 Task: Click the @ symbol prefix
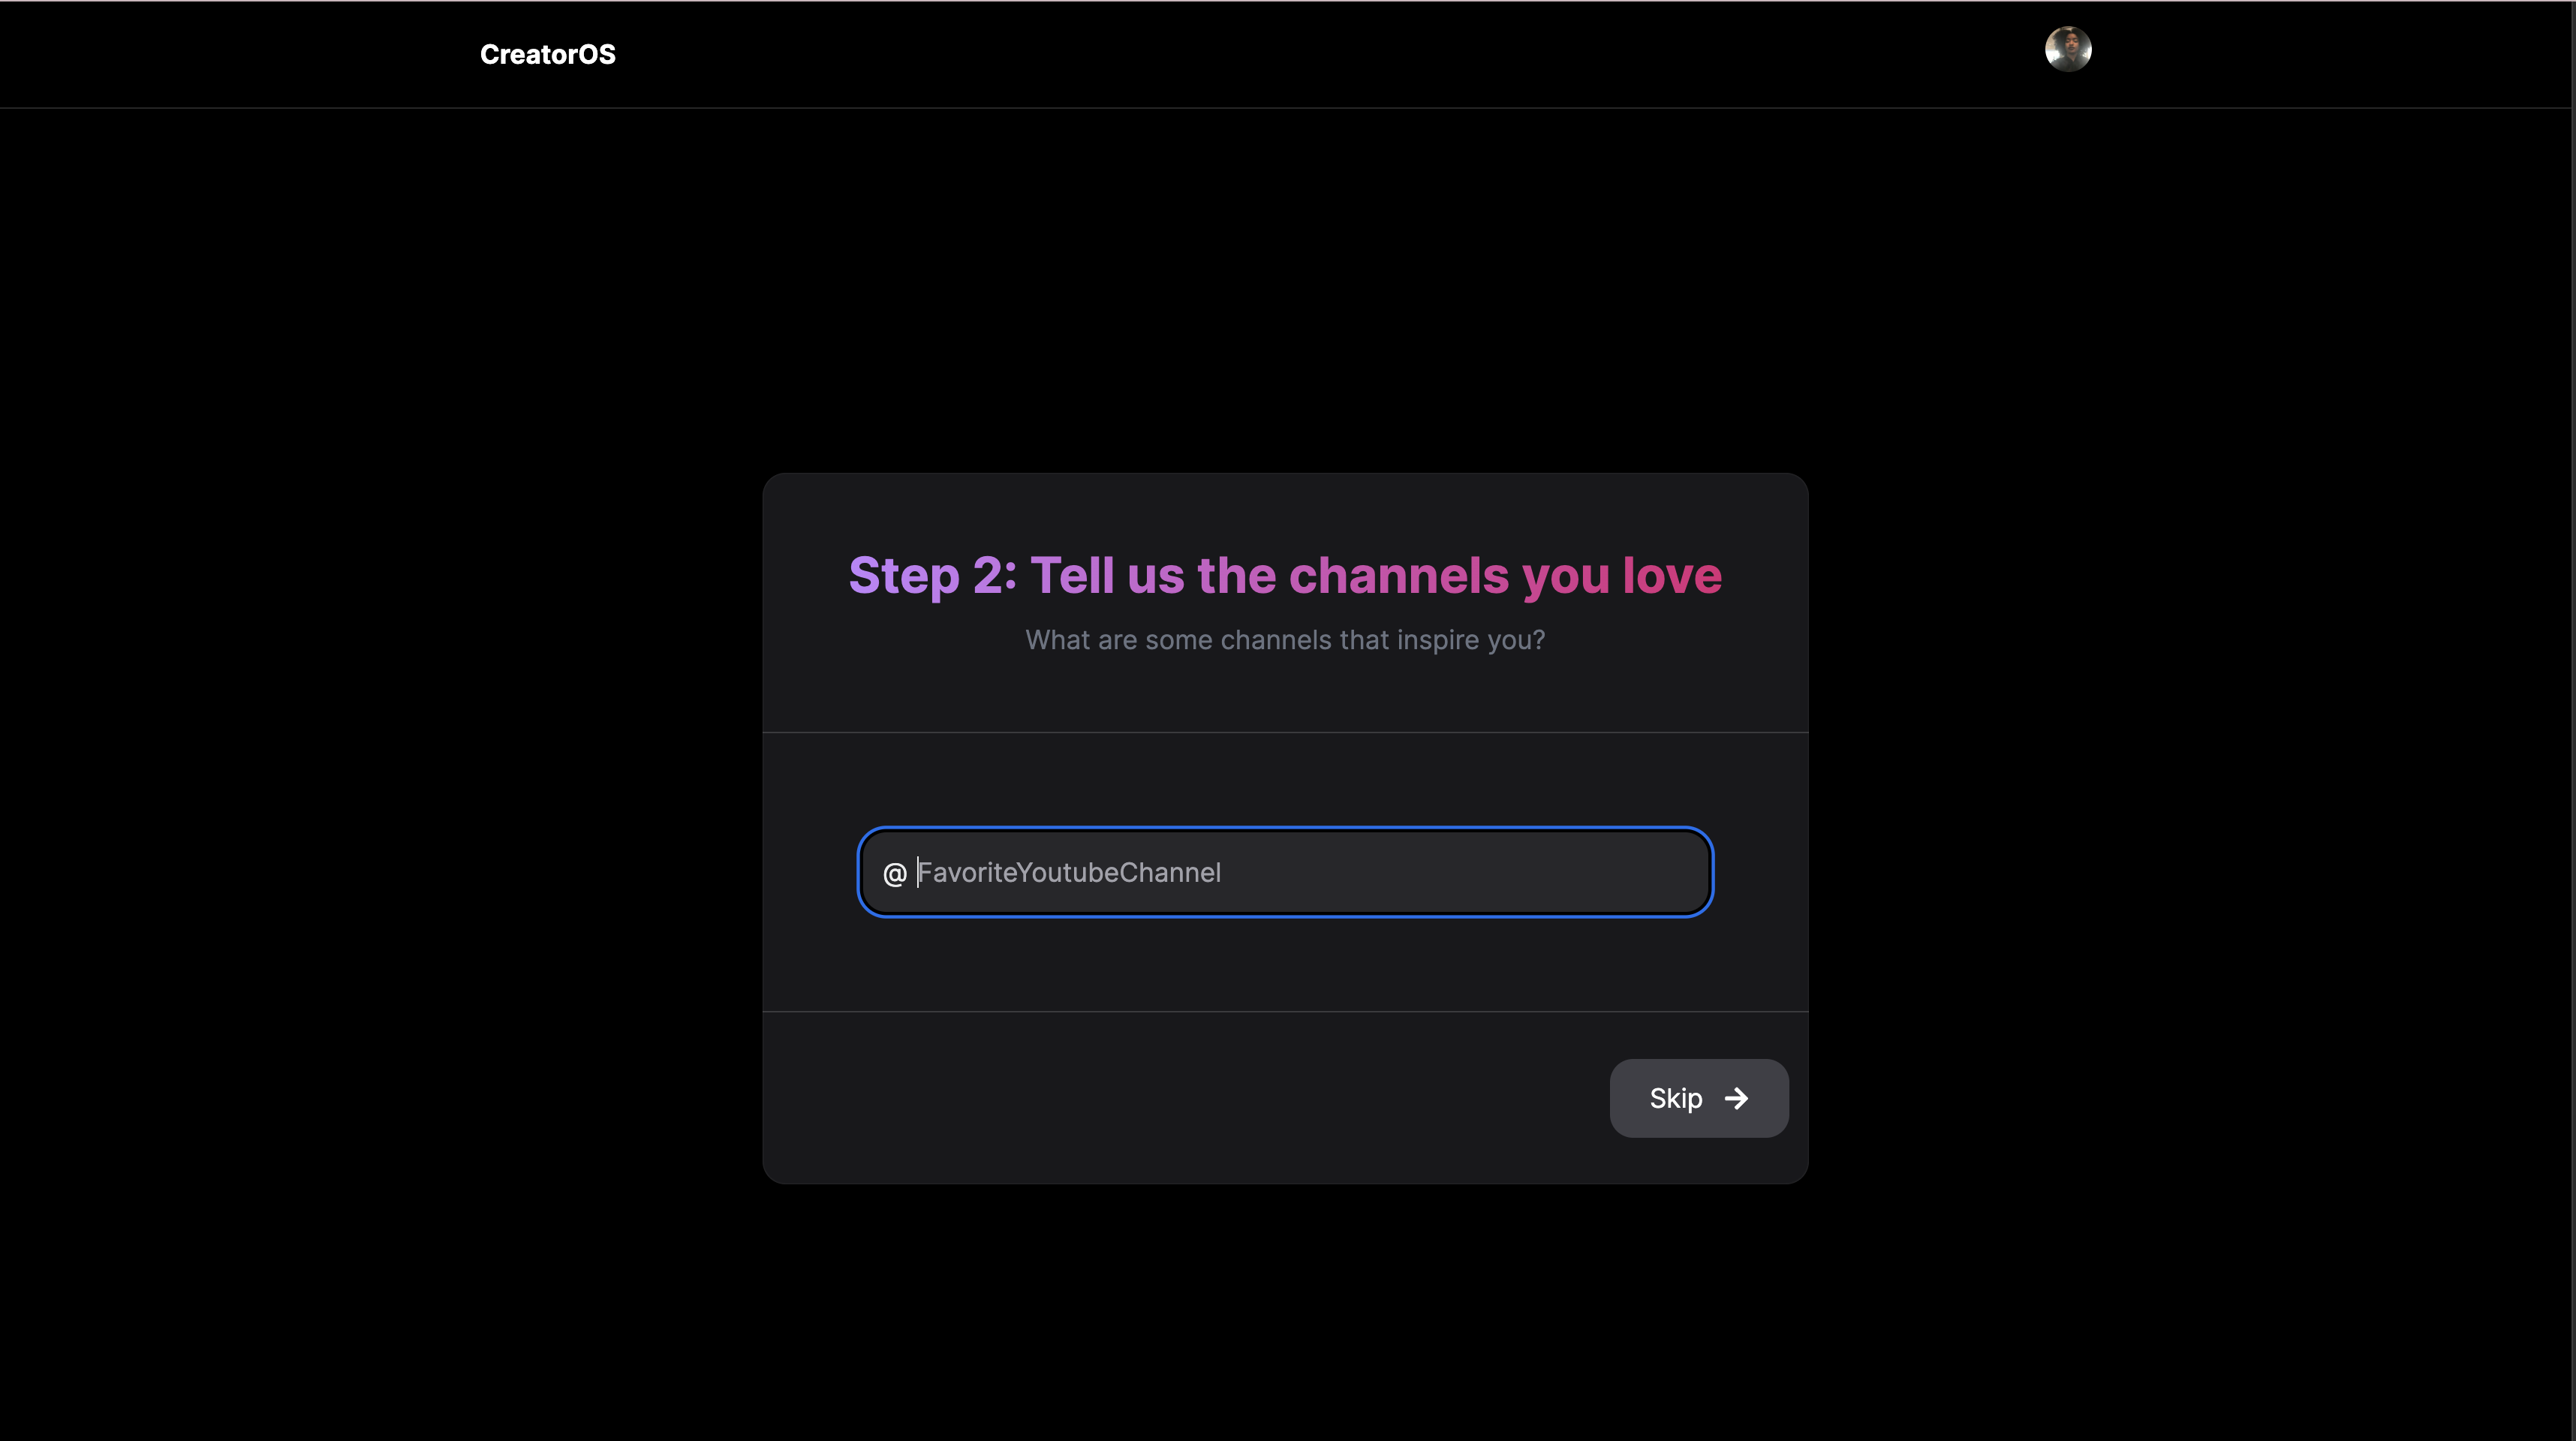click(x=894, y=873)
